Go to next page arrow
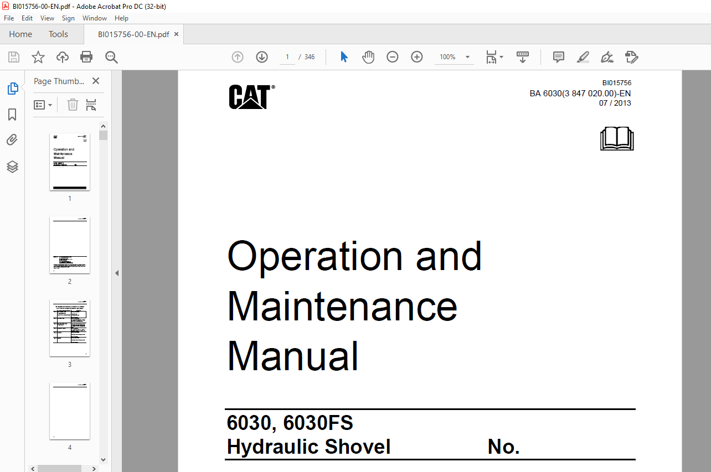 click(x=262, y=57)
